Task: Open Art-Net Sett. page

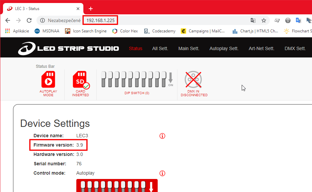Action: click(x=261, y=48)
